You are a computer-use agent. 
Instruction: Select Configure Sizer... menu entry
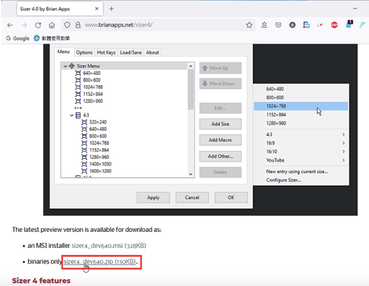(x=284, y=180)
